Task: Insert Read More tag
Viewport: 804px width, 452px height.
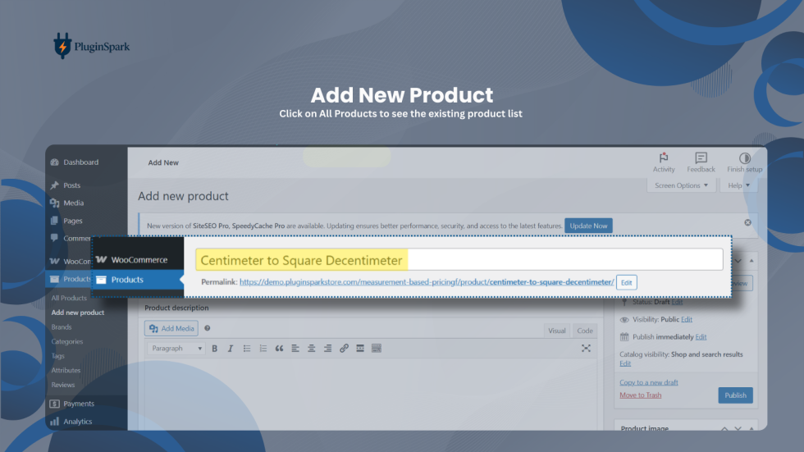Action: coord(360,349)
